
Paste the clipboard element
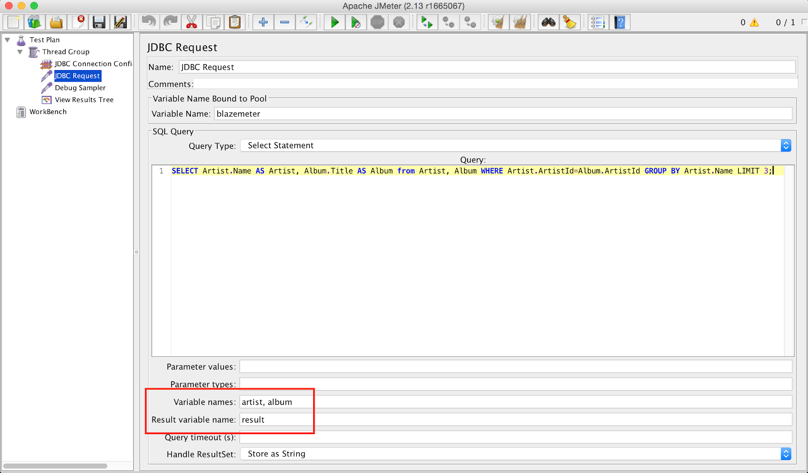click(235, 22)
